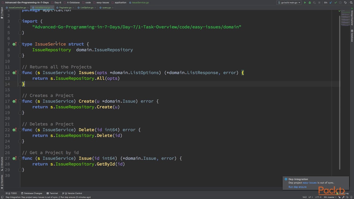Open the Favorites tool window sidebar

[2, 182]
